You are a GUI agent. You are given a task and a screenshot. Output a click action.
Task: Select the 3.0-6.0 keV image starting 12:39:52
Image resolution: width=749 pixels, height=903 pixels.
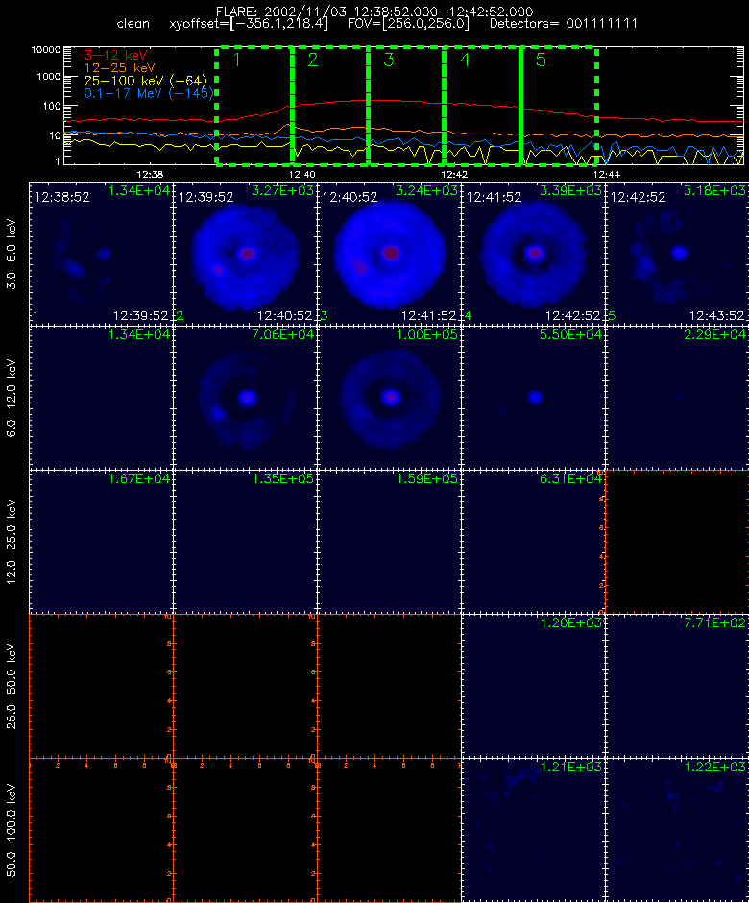pos(245,254)
